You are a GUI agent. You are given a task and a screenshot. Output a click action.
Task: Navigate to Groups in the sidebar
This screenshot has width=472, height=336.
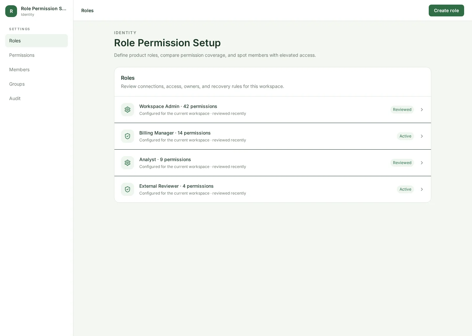pos(36,84)
